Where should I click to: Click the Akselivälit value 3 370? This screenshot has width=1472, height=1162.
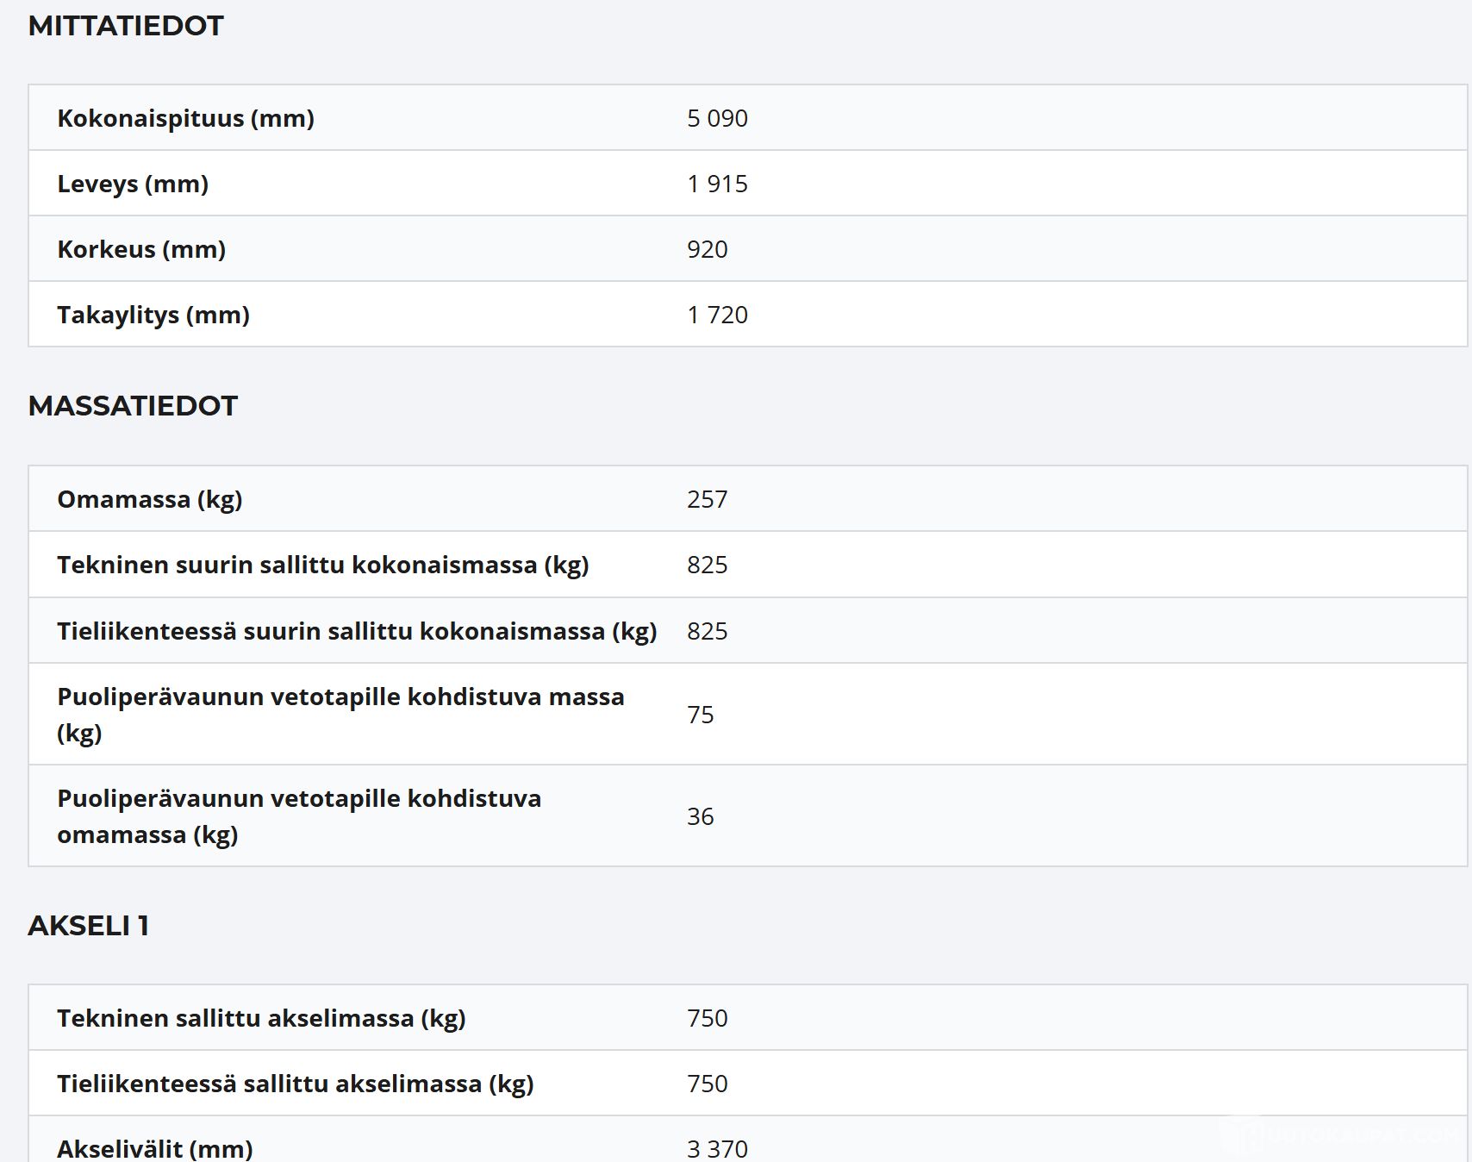717,1148
